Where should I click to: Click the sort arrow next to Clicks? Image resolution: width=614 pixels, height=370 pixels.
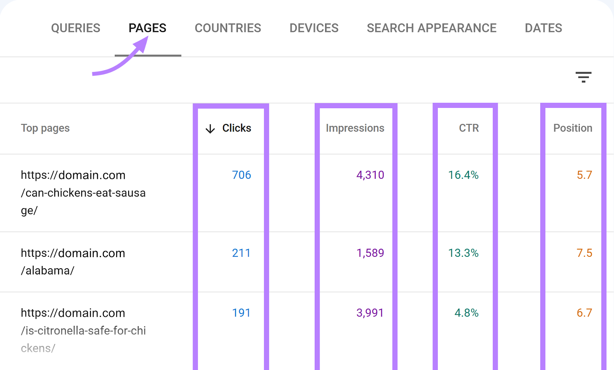coord(210,129)
